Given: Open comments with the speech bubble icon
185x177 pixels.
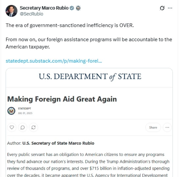Looking at the screenshot, I should click(x=23, y=127).
